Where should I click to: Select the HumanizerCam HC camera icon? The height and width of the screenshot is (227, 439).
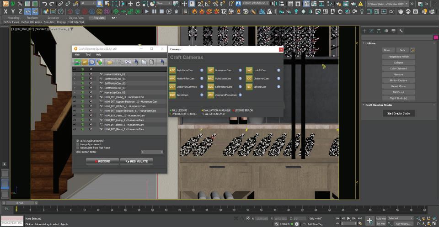211,70
